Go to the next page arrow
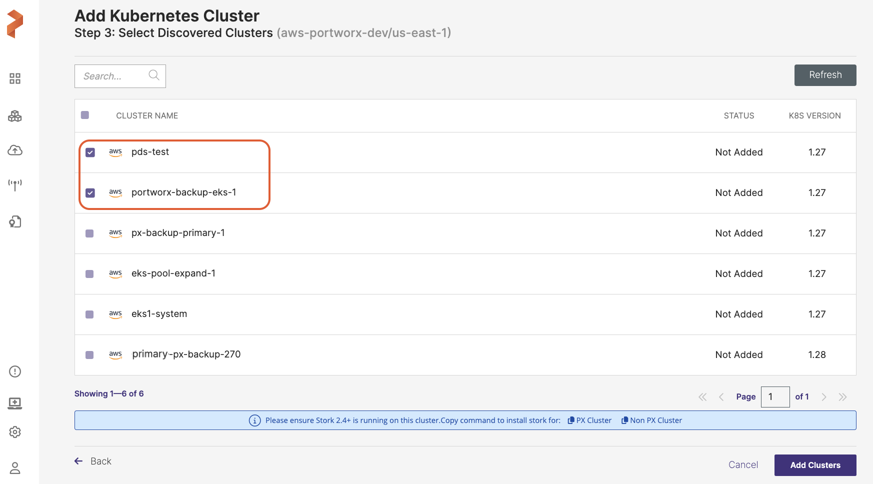Image resolution: width=873 pixels, height=484 pixels. (824, 397)
